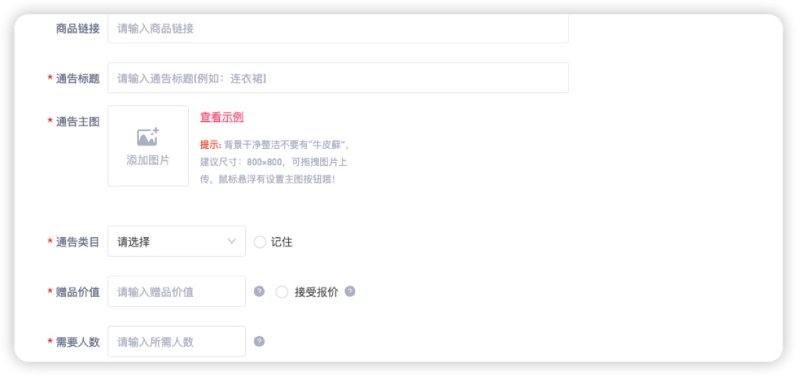Expand category list via chevron arrow
Screen dimensions: 797x376
pyautogui.click(x=231, y=242)
